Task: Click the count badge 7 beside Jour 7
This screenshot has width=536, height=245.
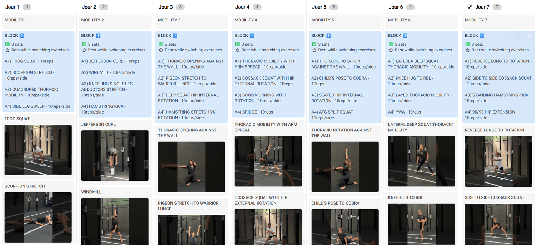Action: tap(497, 7)
